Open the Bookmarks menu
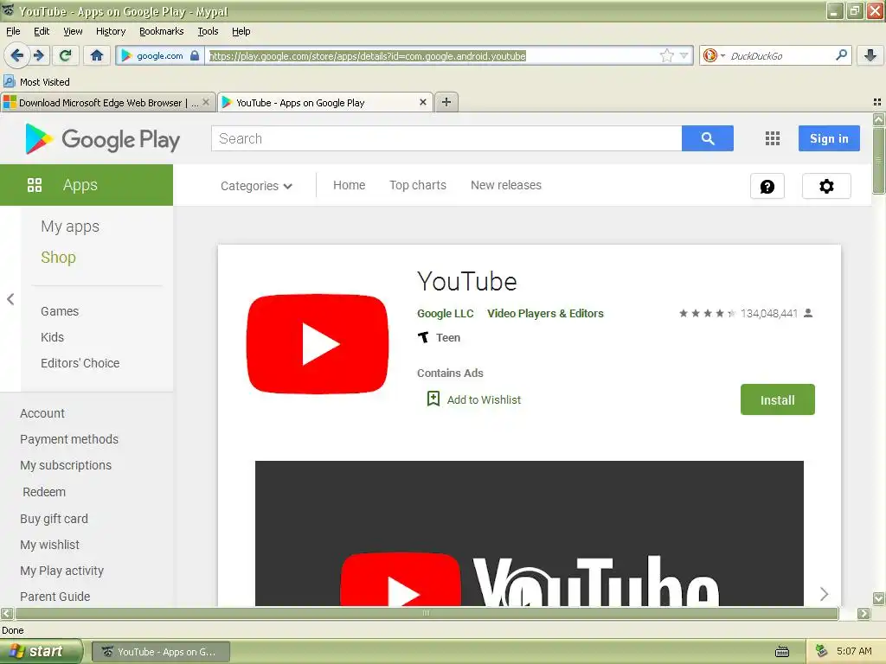886x664 pixels. coord(162,31)
